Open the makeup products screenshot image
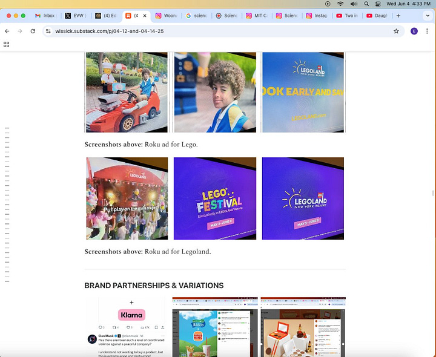This screenshot has width=436, height=357. (303, 327)
